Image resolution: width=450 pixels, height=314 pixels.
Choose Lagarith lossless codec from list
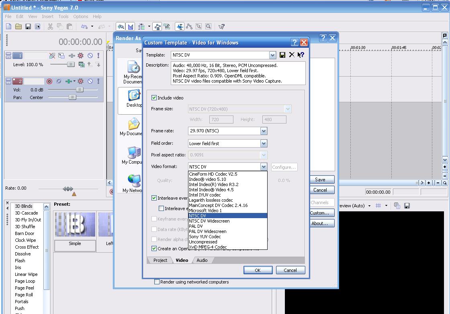tap(228, 200)
